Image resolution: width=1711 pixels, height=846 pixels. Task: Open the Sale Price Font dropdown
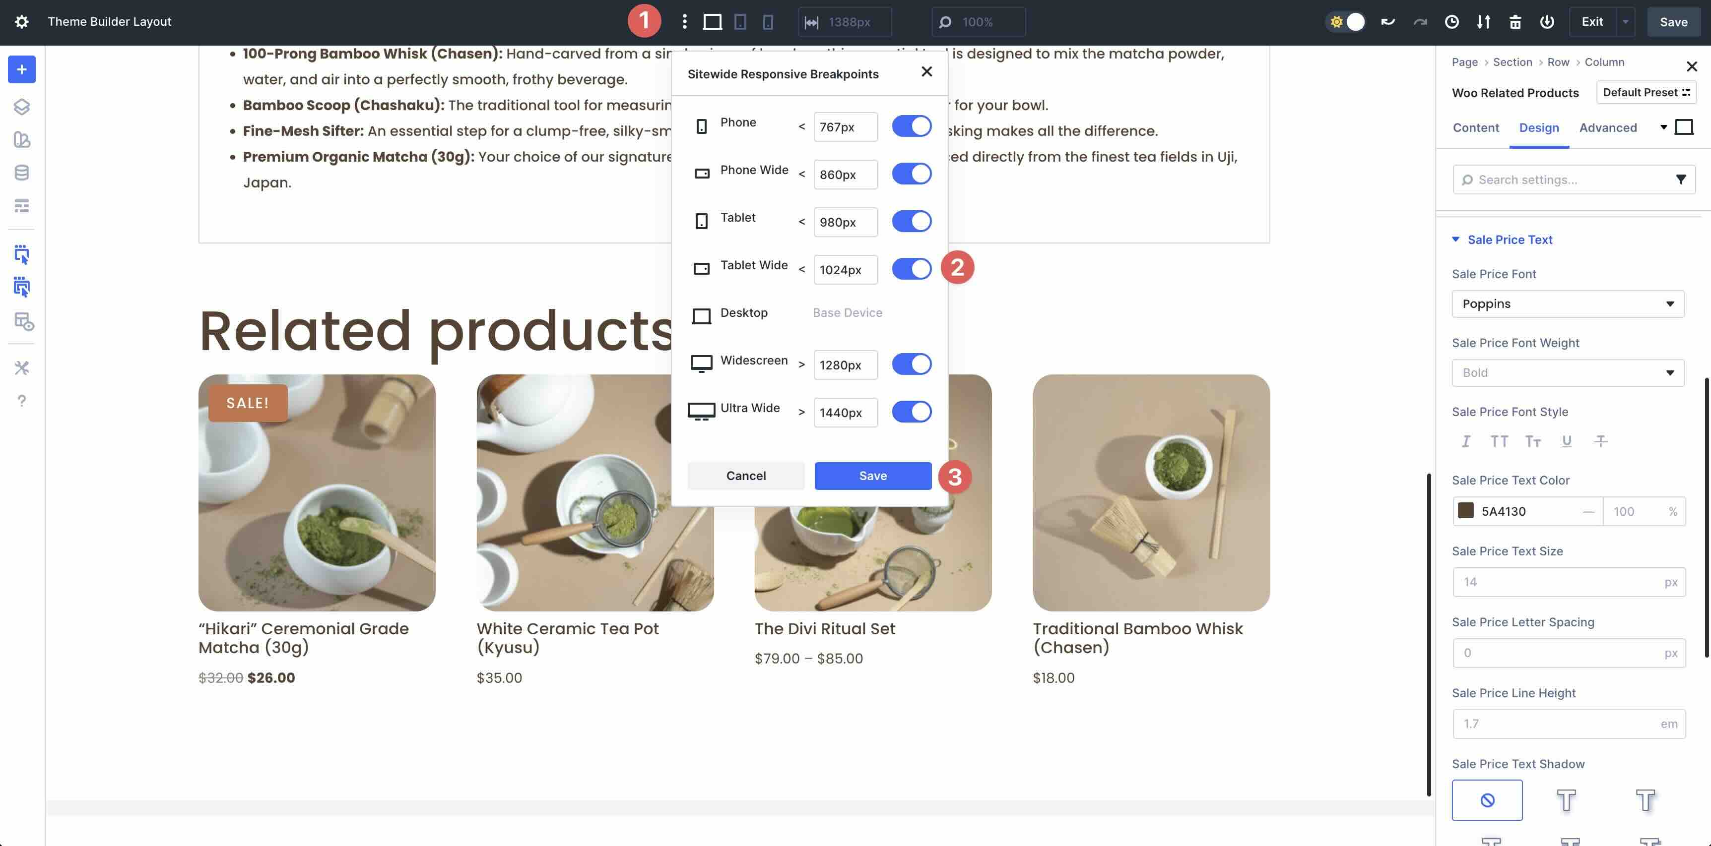1568,303
